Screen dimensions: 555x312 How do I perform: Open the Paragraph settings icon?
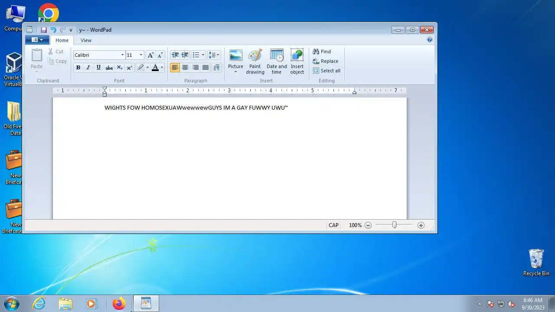click(217, 68)
